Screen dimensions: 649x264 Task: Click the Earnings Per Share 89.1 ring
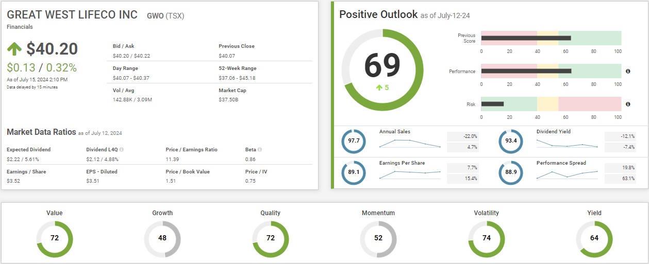tap(354, 172)
